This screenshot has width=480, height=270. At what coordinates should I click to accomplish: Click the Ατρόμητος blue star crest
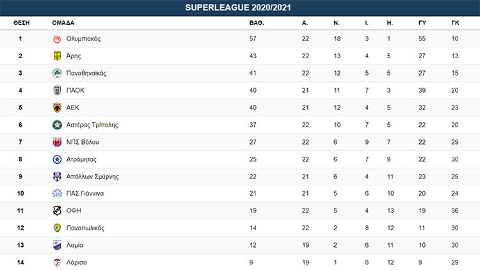[56, 160]
